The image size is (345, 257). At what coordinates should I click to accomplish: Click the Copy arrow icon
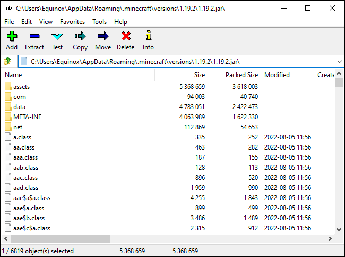pyautogui.click(x=80, y=36)
